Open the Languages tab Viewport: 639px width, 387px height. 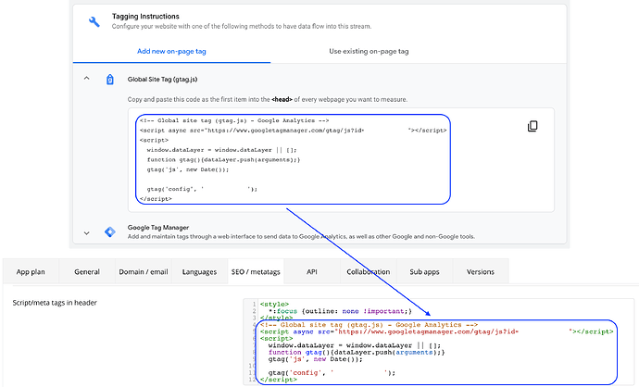[x=199, y=271]
